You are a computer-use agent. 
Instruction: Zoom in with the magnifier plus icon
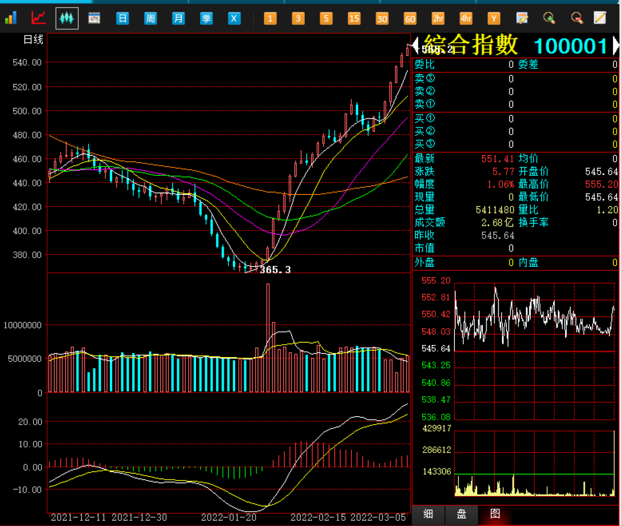click(549, 18)
